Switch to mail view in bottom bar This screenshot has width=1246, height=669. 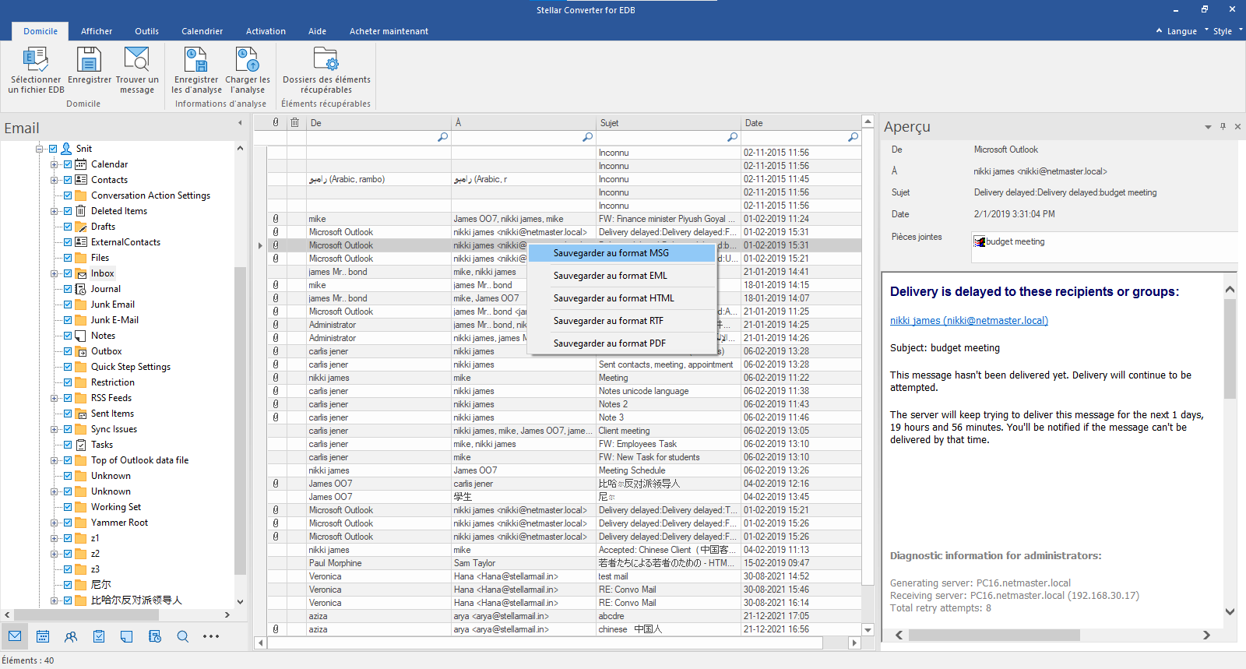[x=15, y=636]
